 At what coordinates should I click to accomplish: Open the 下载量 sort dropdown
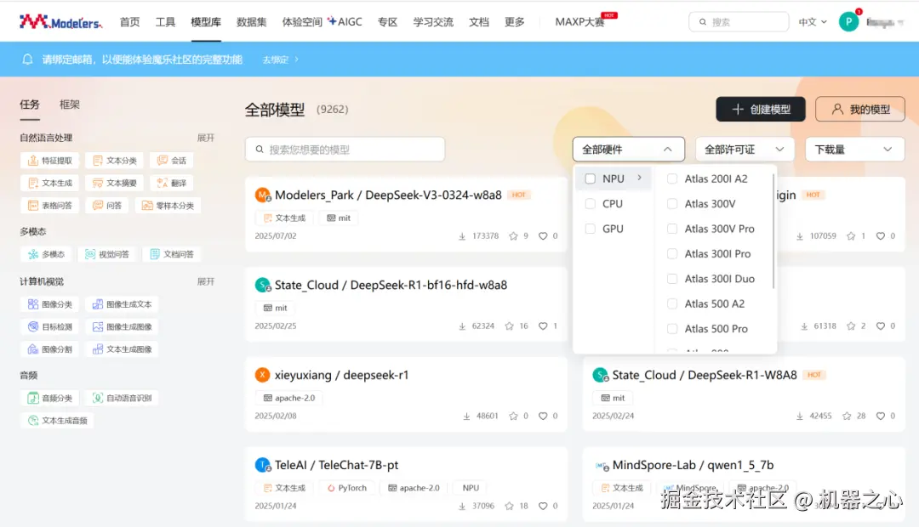click(854, 150)
